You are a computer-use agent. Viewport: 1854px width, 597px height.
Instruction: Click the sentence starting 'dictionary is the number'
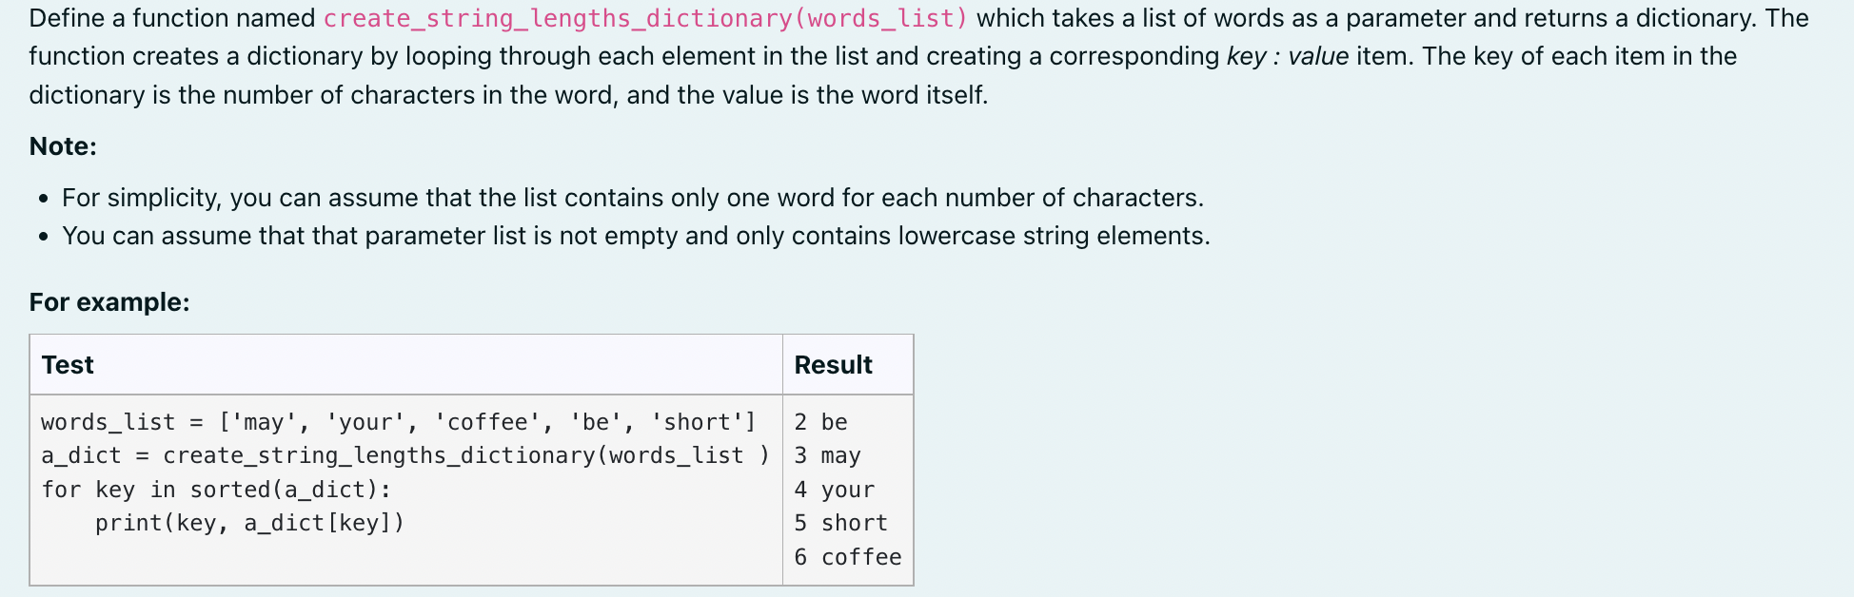[x=508, y=95]
